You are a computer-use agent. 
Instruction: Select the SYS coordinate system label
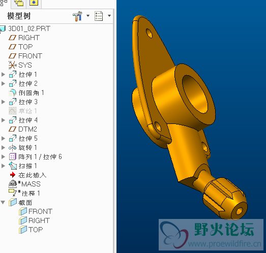coord(25,65)
